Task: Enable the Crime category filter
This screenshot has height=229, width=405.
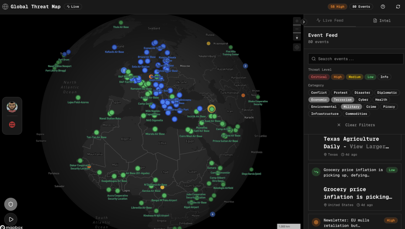Action: click(x=371, y=107)
